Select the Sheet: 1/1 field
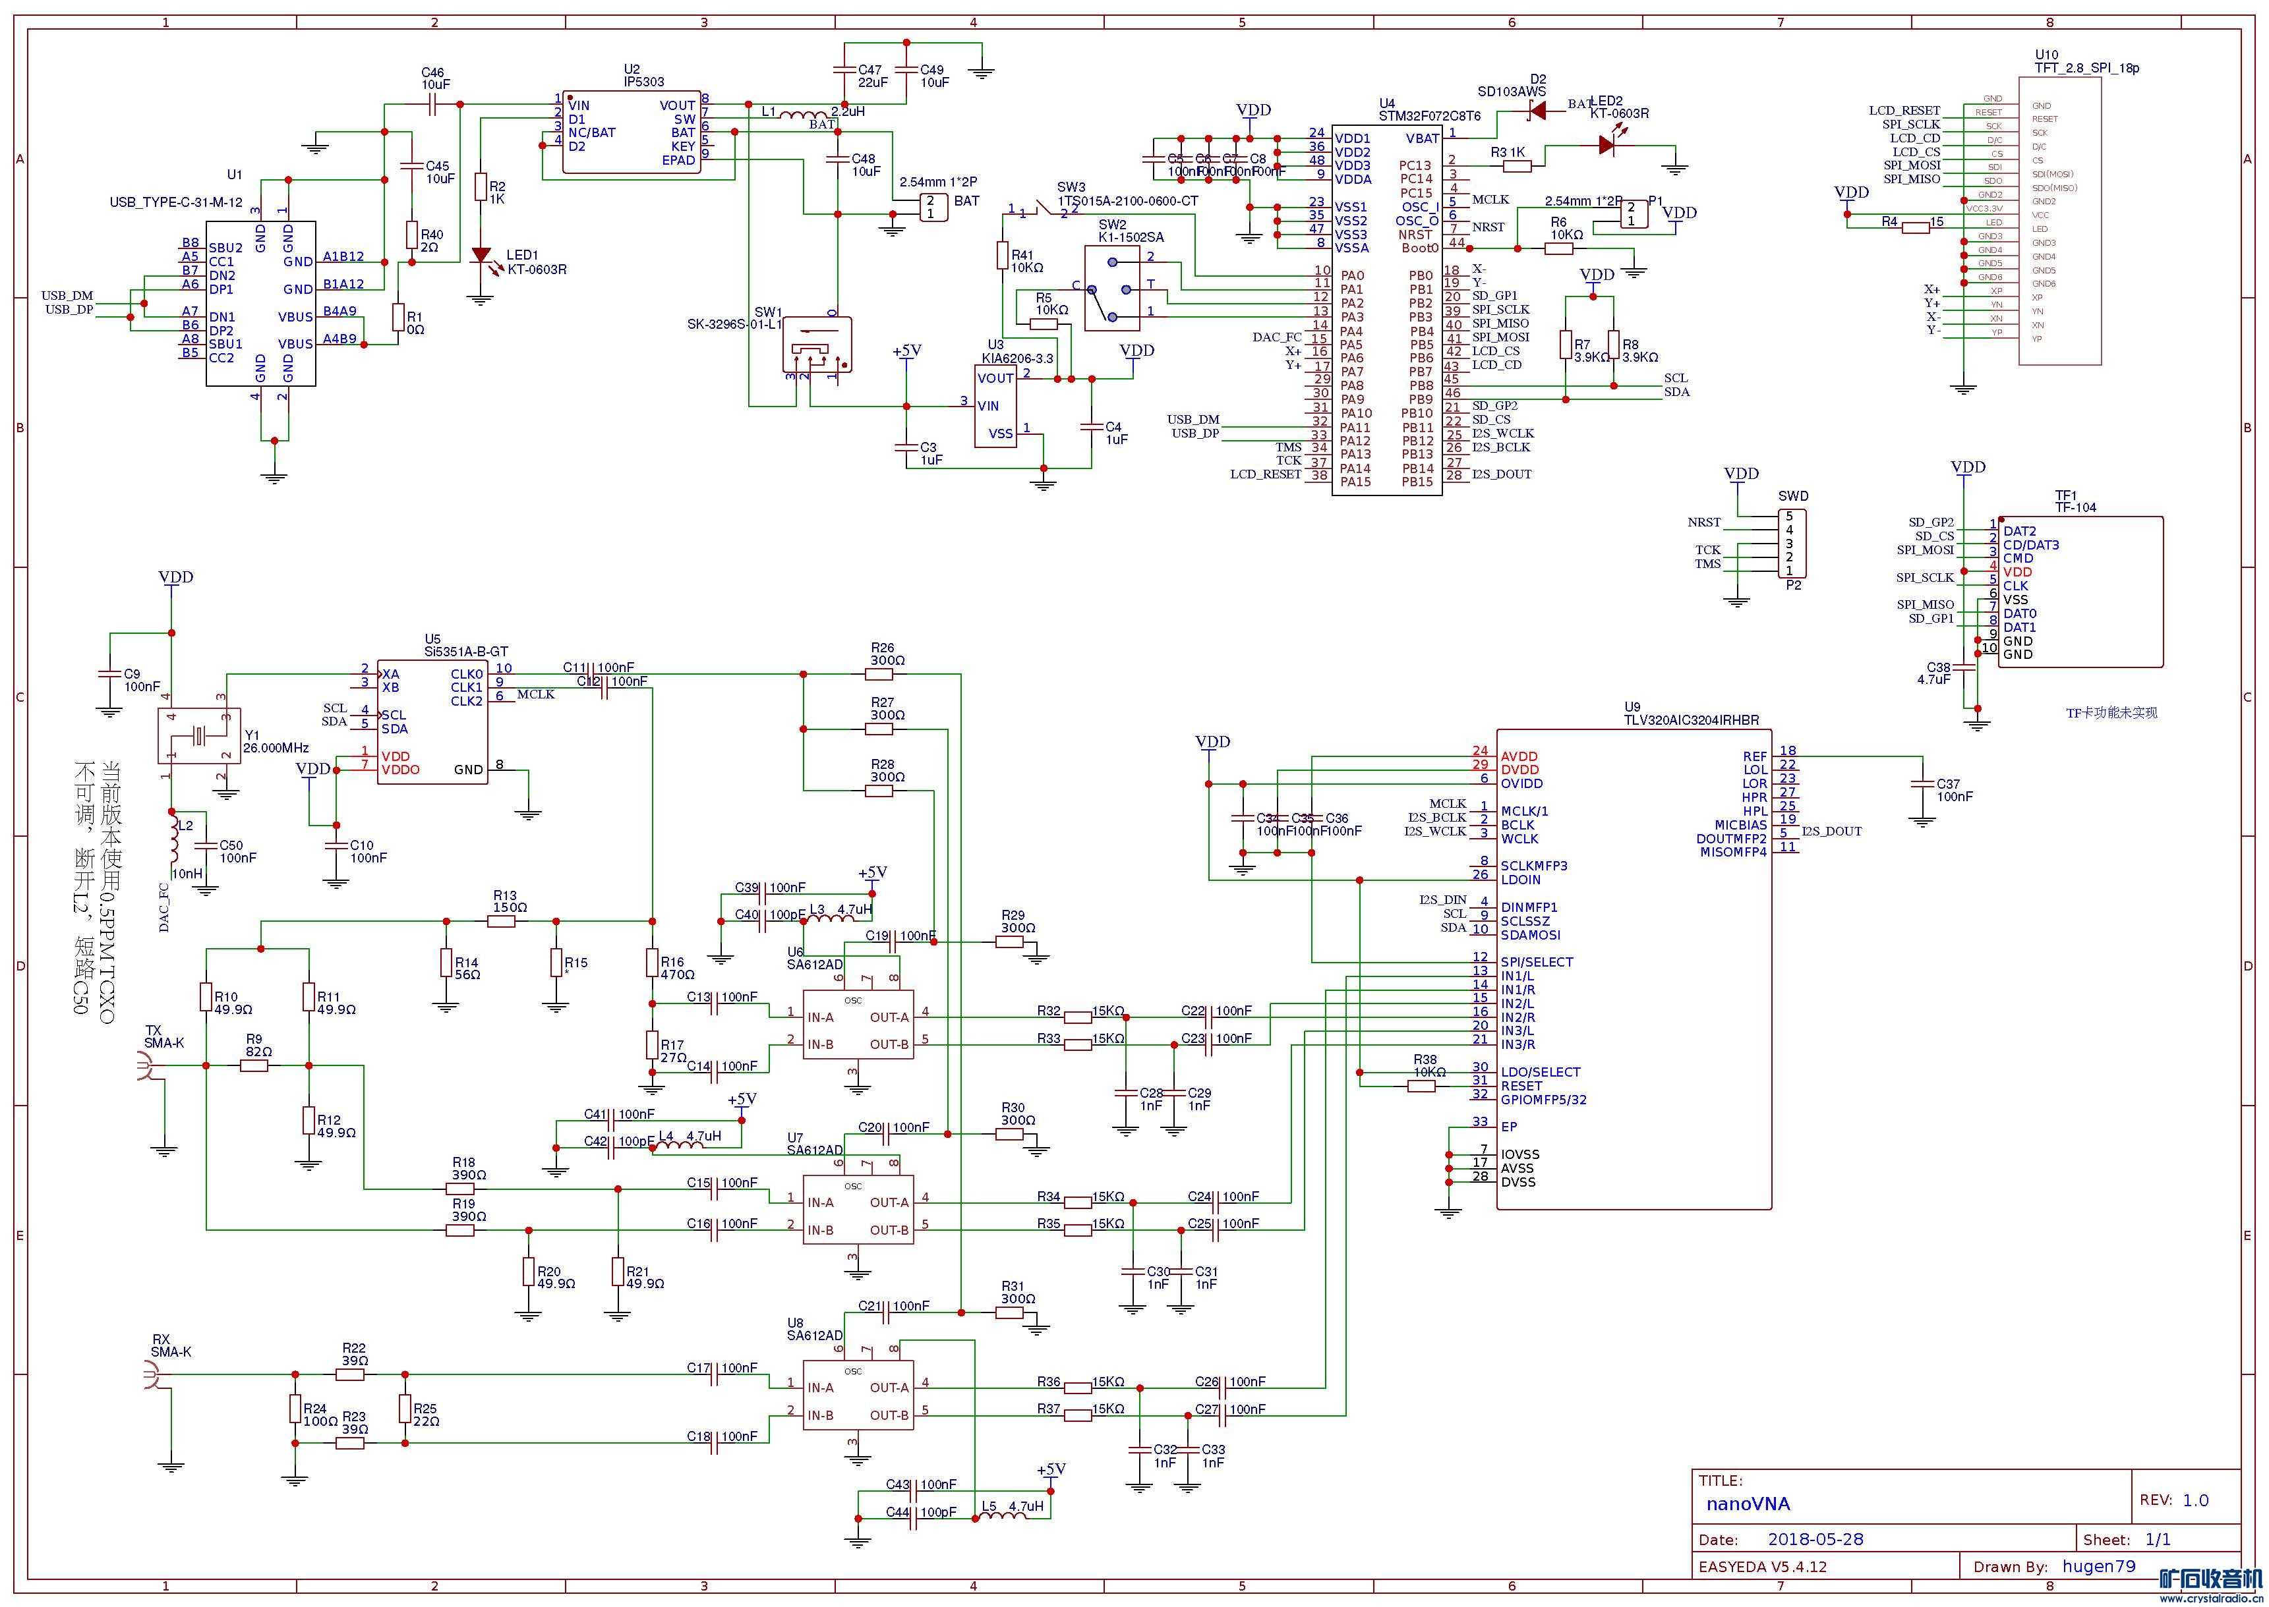Viewport: 2269px width, 1607px height. tap(2127, 1540)
